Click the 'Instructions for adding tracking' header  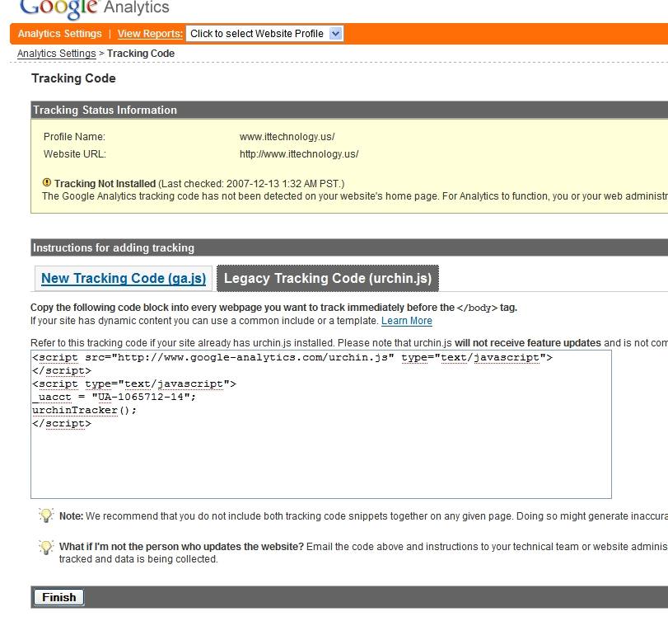tap(113, 248)
